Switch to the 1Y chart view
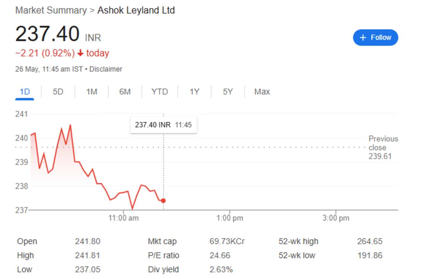This screenshot has width=430, height=279. (195, 92)
